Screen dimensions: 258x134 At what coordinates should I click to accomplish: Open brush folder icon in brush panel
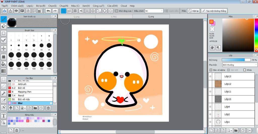coord(35,108)
